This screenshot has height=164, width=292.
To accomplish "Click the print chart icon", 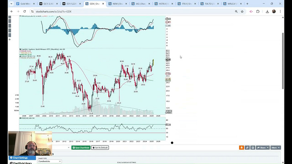I will 253,148.
